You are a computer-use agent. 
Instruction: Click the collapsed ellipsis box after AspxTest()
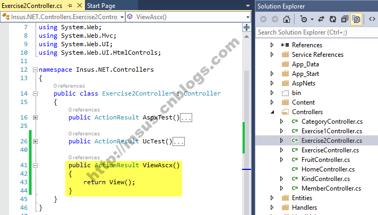coord(186,118)
